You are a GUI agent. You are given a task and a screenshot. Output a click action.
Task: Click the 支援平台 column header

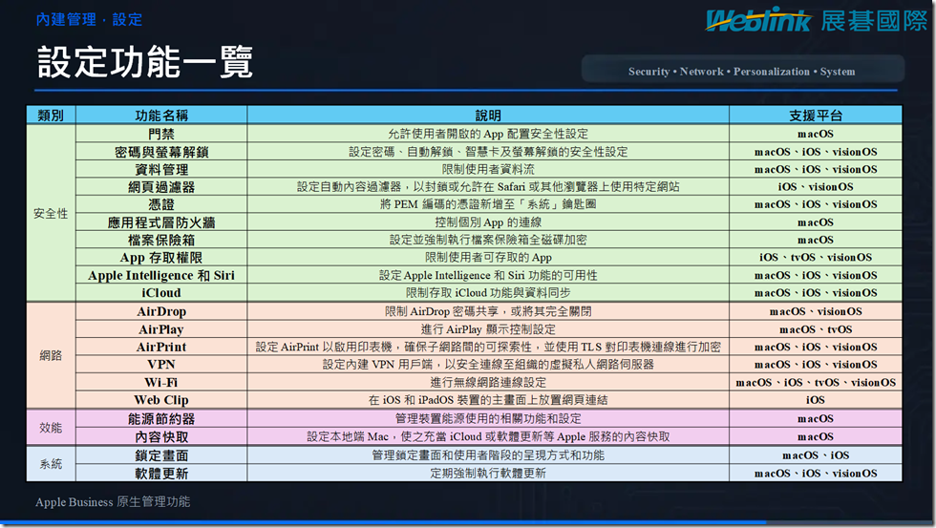816,116
